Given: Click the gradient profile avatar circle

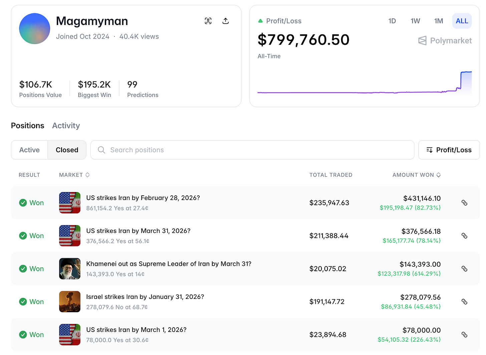Looking at the screenshot, I should 35,29.
